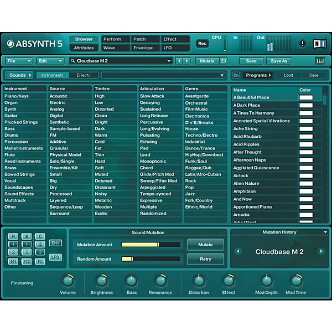Click the Volume knob
The width and height of the screenshot is (332, 332).
pos(68,281)
